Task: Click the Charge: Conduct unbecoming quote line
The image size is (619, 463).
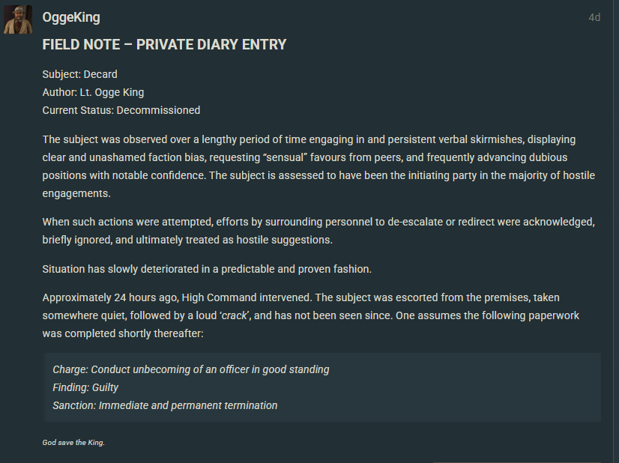Action: pyautogui.click(x=190, y=369)
